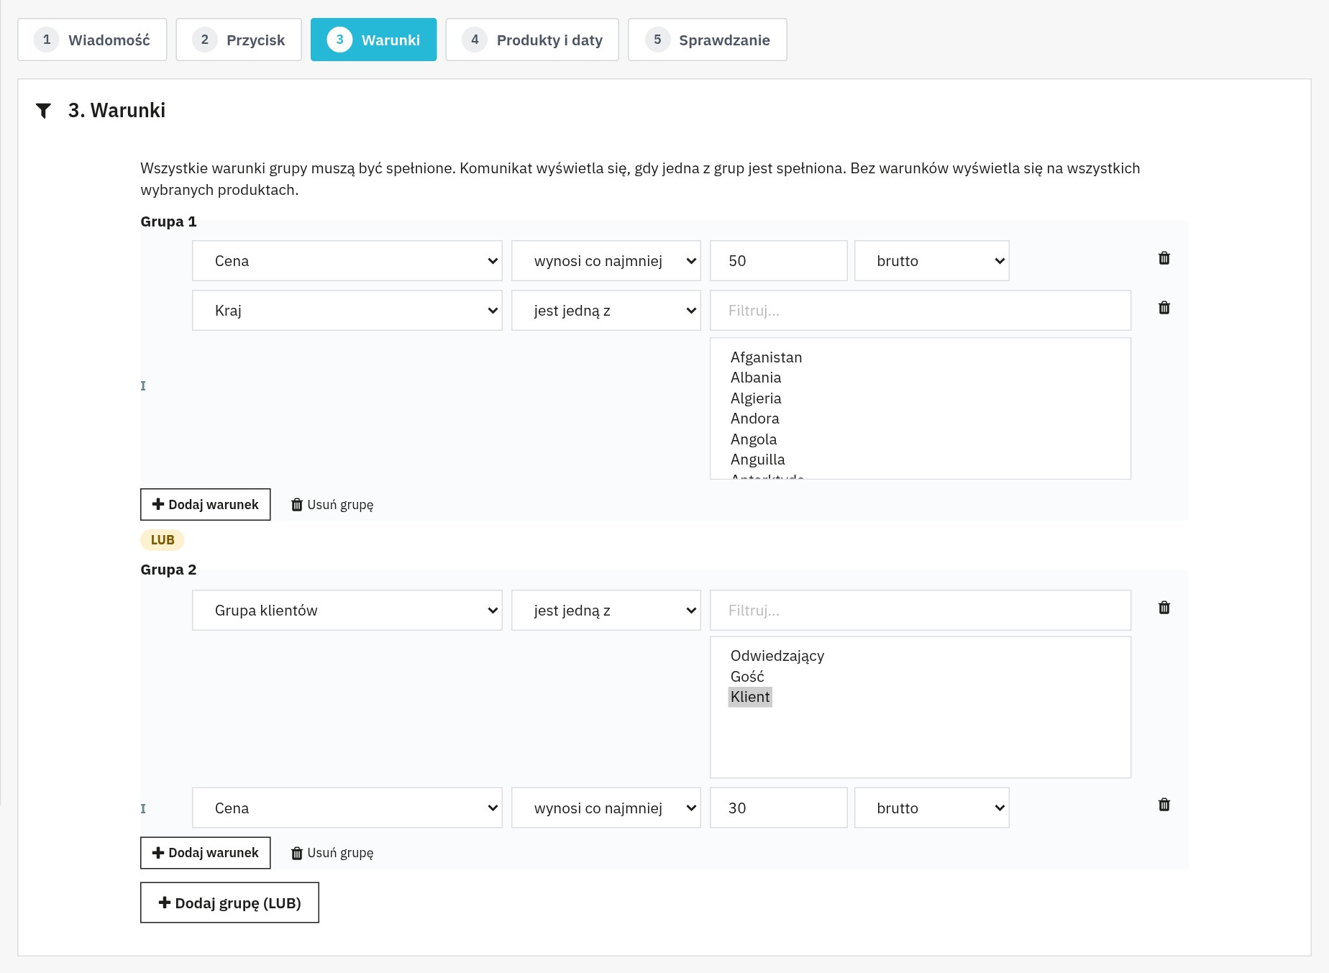Click Dodaj warunek in Grupa 1
This screenshot has width=1329, height=973.
[x=206, y=504]
